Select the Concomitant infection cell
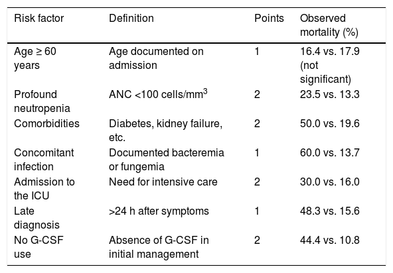Image resolution: width=393 pixels, height=273 pixels. click(x=44, y=160)
